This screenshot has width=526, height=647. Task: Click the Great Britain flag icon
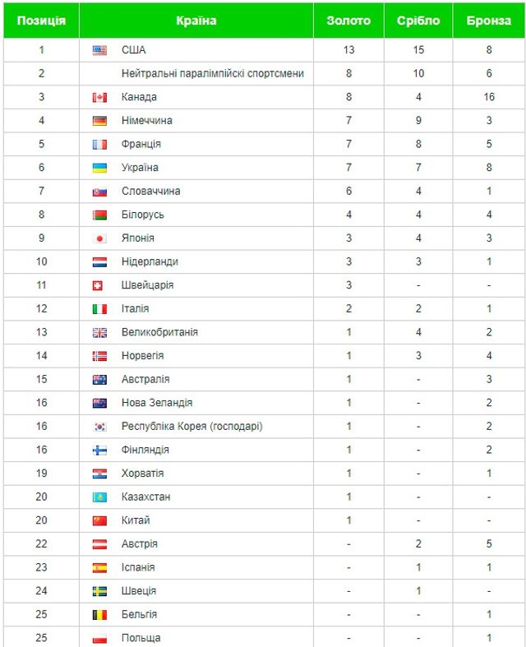click(x=99, y=333)
